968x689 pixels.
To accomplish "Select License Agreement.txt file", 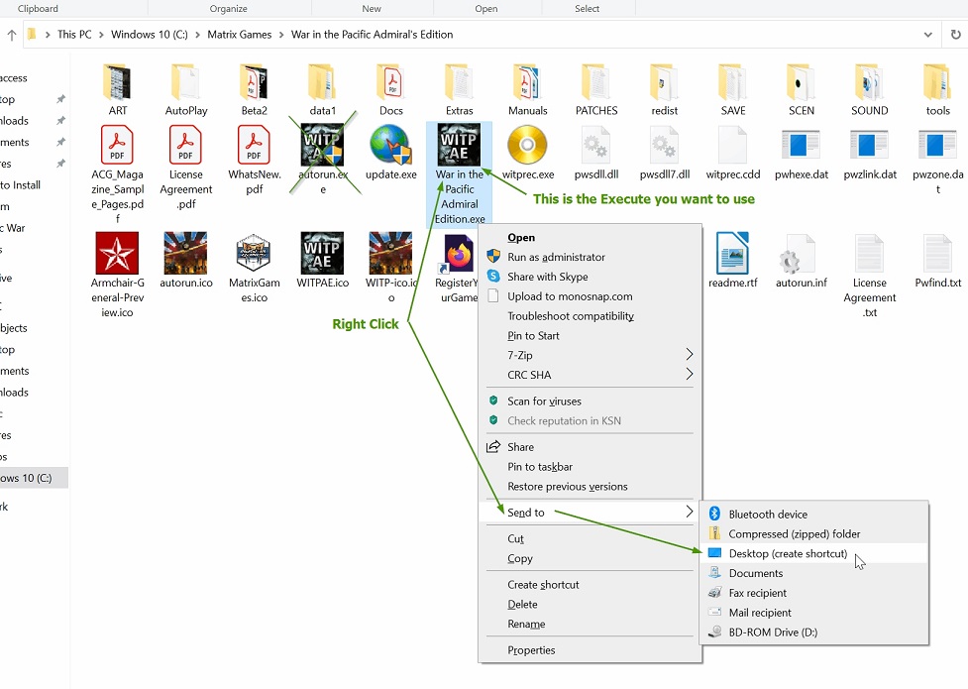I will [869, 275].
